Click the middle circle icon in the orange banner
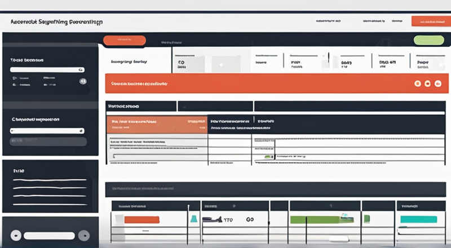Screen dimensions: 451x248 428,83
